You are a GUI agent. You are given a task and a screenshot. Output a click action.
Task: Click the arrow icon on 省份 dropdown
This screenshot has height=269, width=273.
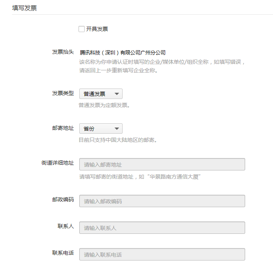pos(117,129)
